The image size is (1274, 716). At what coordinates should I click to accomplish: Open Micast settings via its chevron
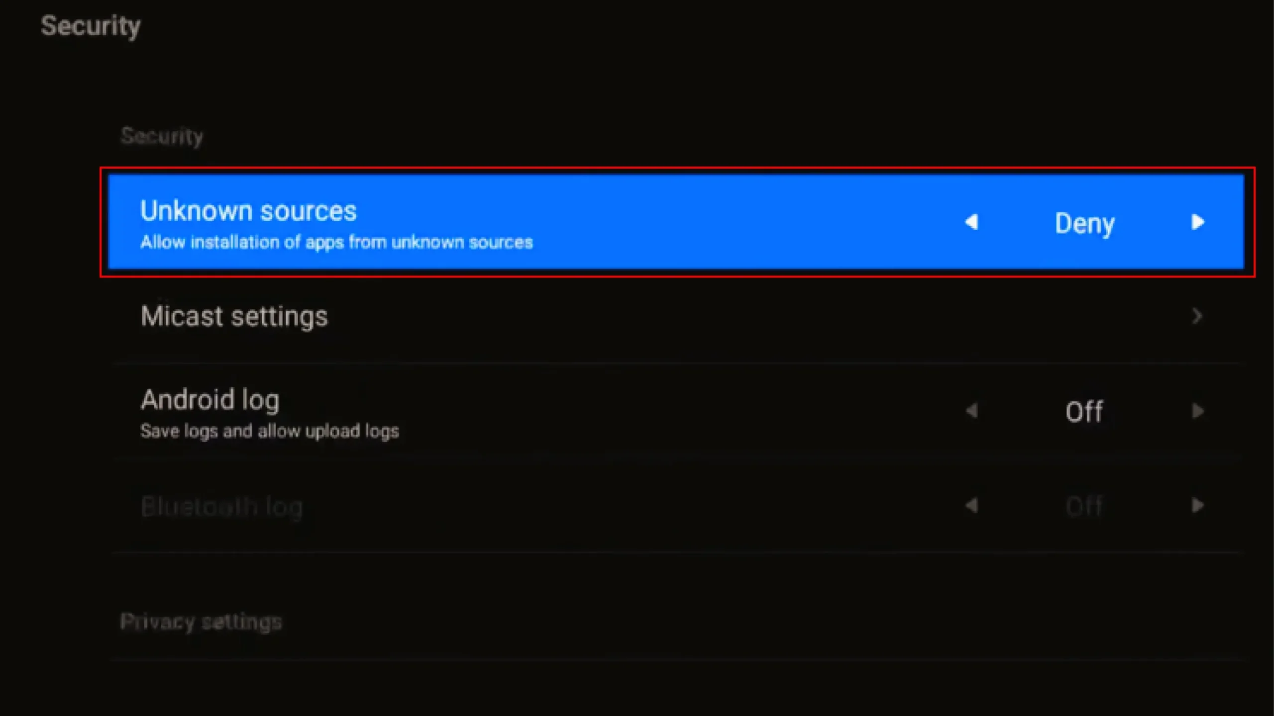point(1197,316)
